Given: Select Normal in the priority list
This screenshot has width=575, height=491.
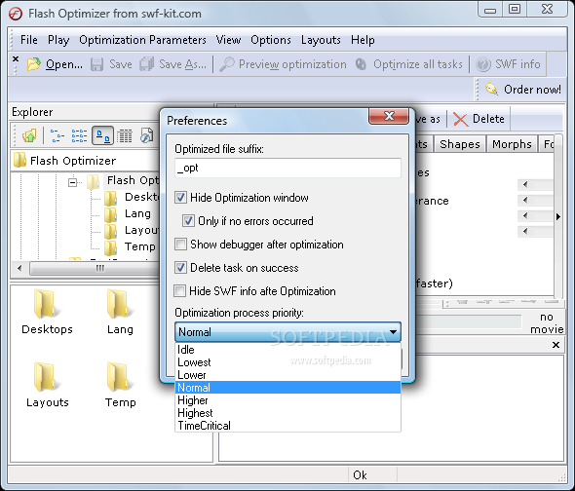Looking at the screenshot, I should pyautogui.click(x=287, y=388).
